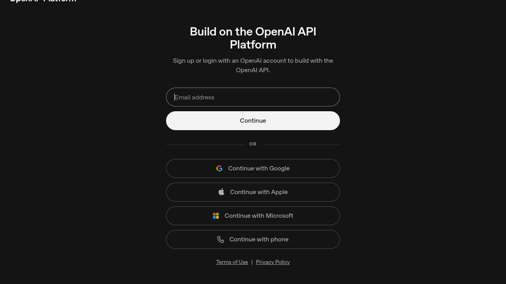506x284 pixels.
Task: Click the OpenAI Platform logo in header
Action: [43, 1]
